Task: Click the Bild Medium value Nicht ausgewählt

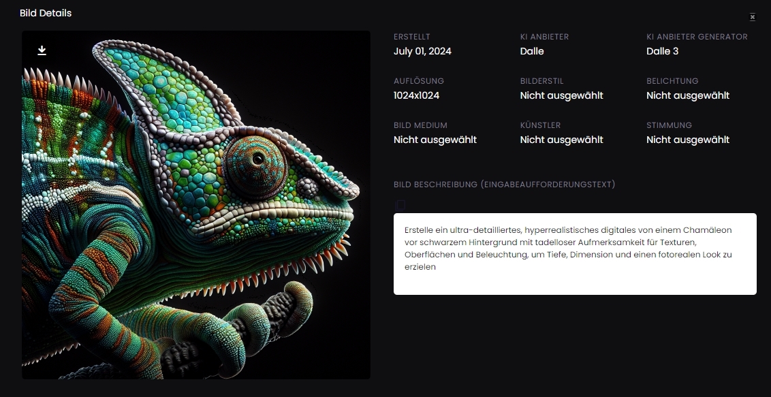Action: tap(435, 140)
